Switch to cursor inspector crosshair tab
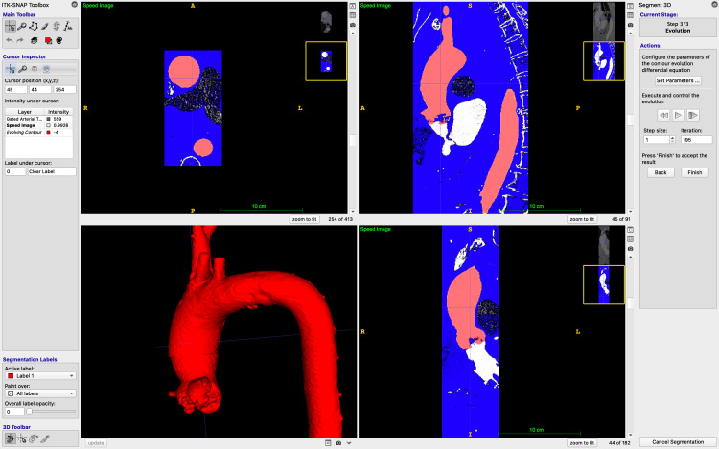Screen dimensions: 719x449 click(11, 69)
